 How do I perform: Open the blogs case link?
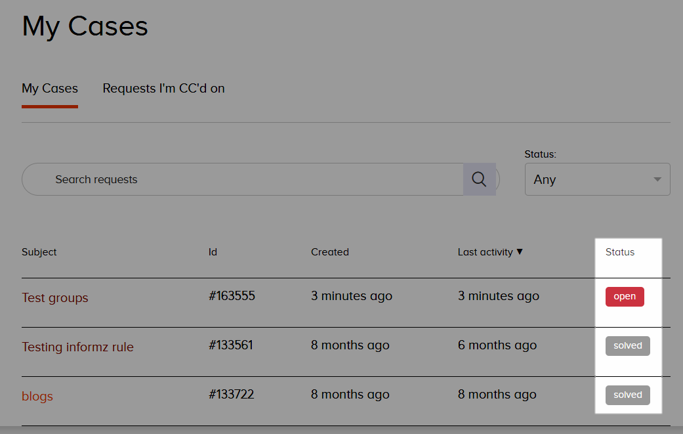click(x=37, y=396)
